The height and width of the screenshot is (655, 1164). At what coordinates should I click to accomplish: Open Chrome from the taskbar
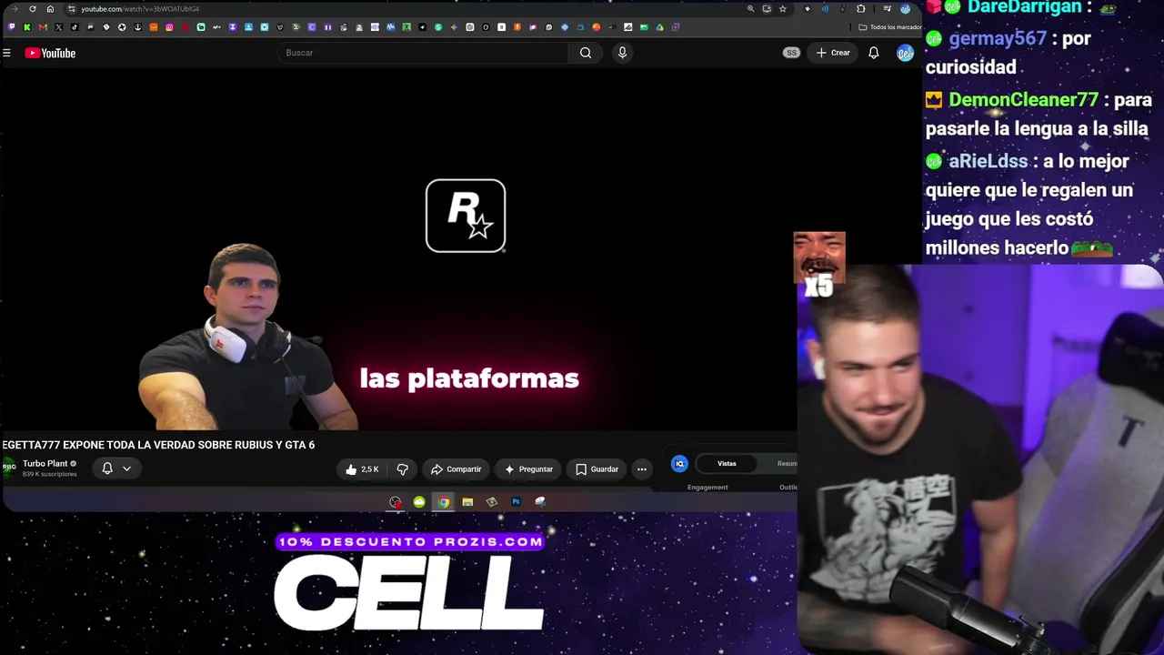[443, 502]
